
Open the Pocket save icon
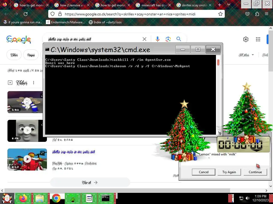point(247,14)
